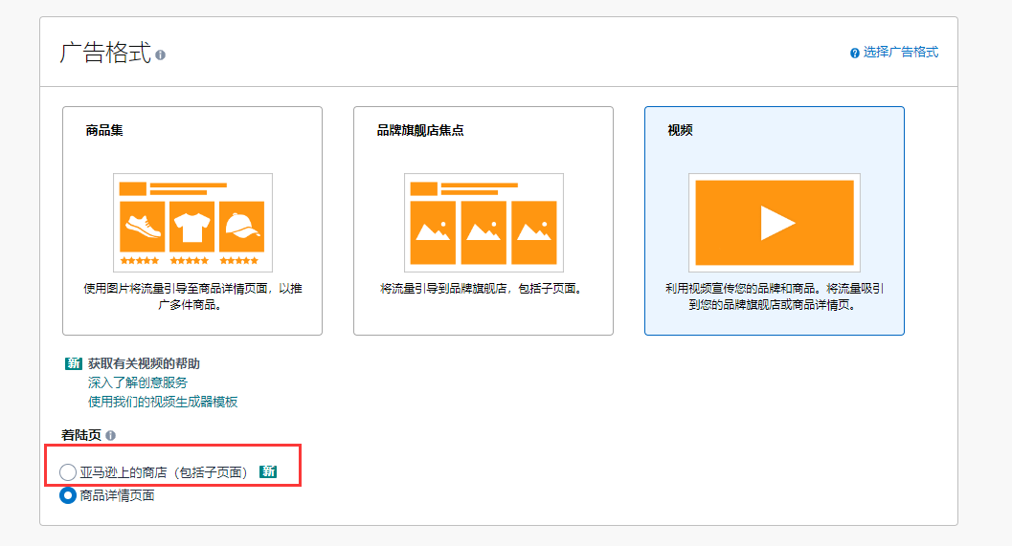The height and width of the screenshot is (546, 1012).
Task: Open 使用我们的视频生成器模板 link
Action: pos(163,403)
